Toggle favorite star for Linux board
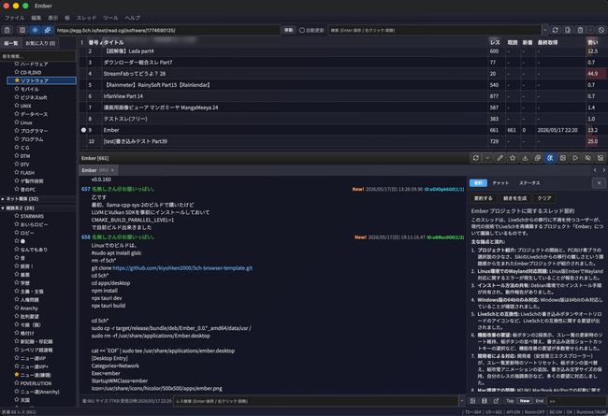608x416 pixels. (17, 122)
